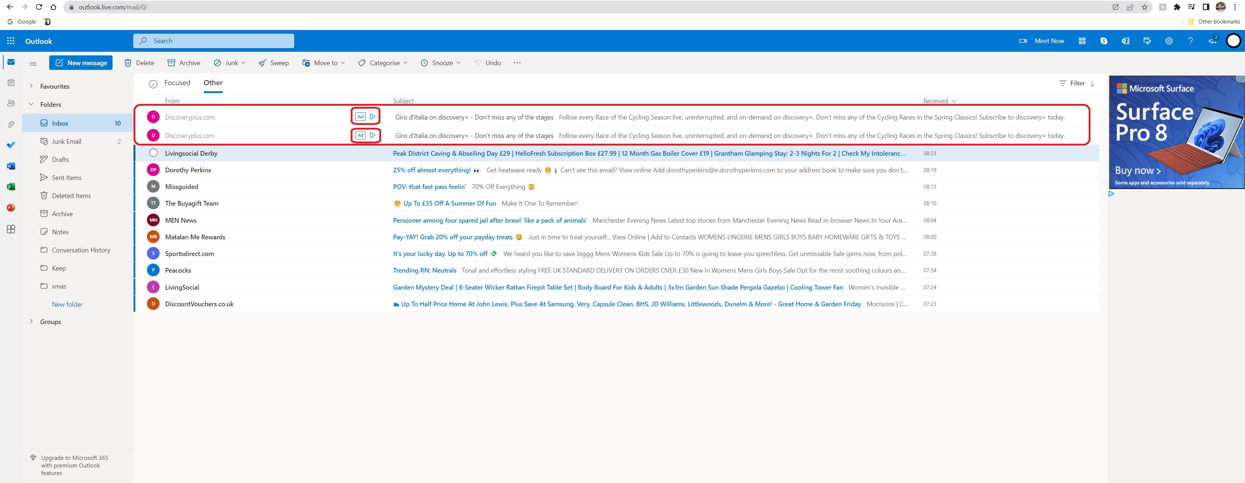Click the Surface Pro 8 advertisement

[x=1176, y=132]
